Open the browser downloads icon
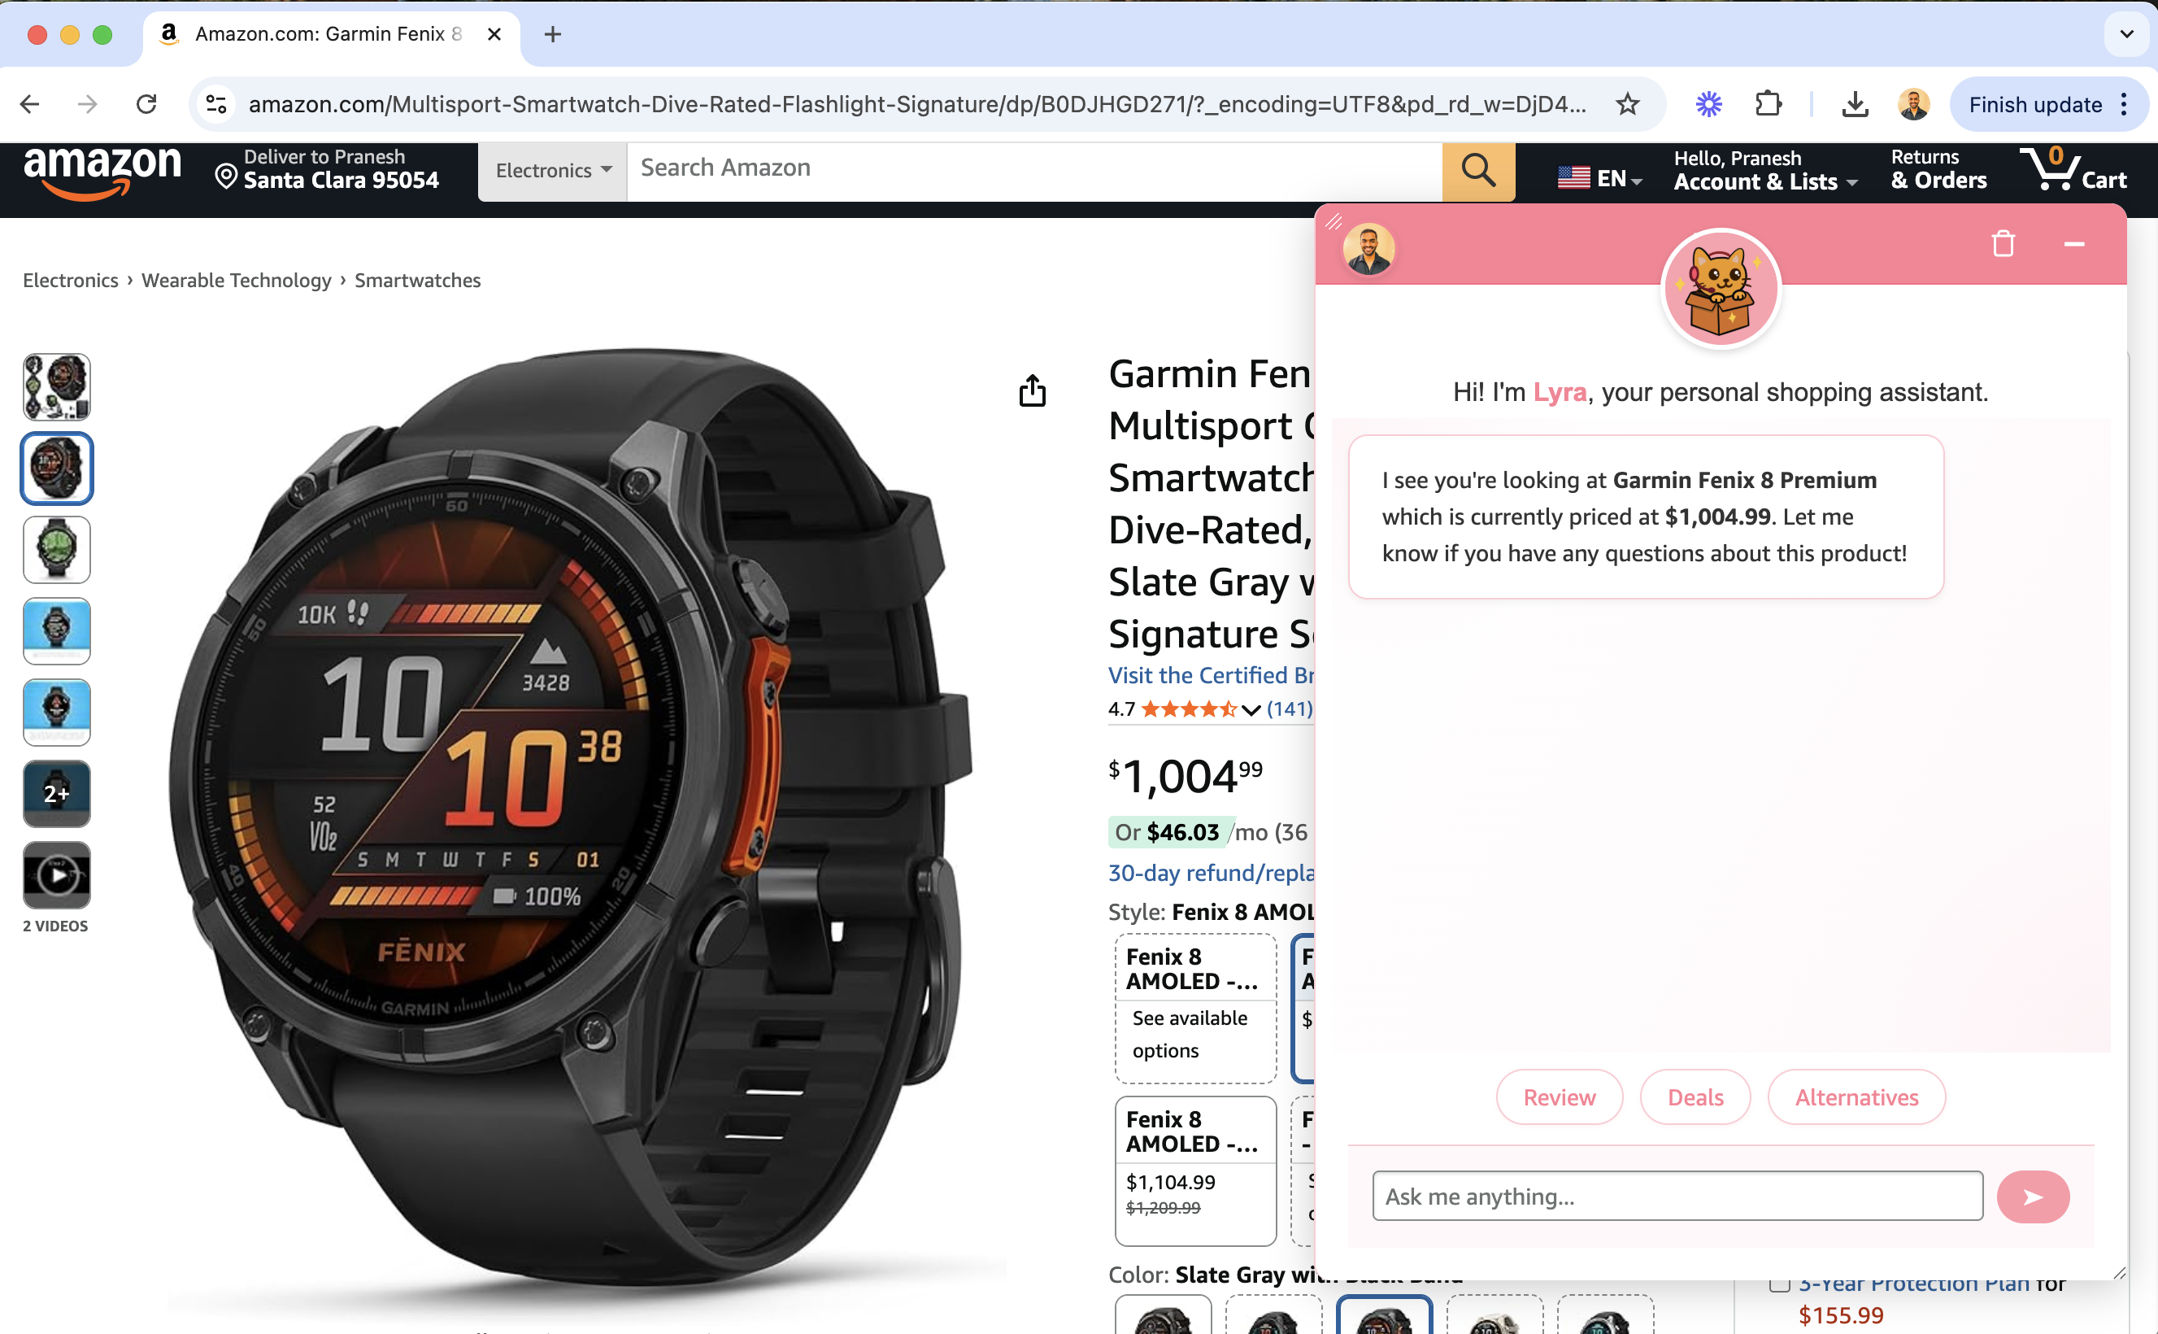 pos(1855,105)
